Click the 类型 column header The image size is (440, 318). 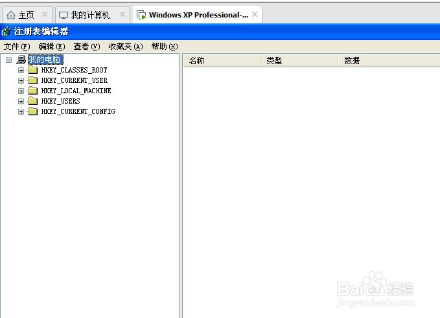pyautogui.click(x=299, y=61)
